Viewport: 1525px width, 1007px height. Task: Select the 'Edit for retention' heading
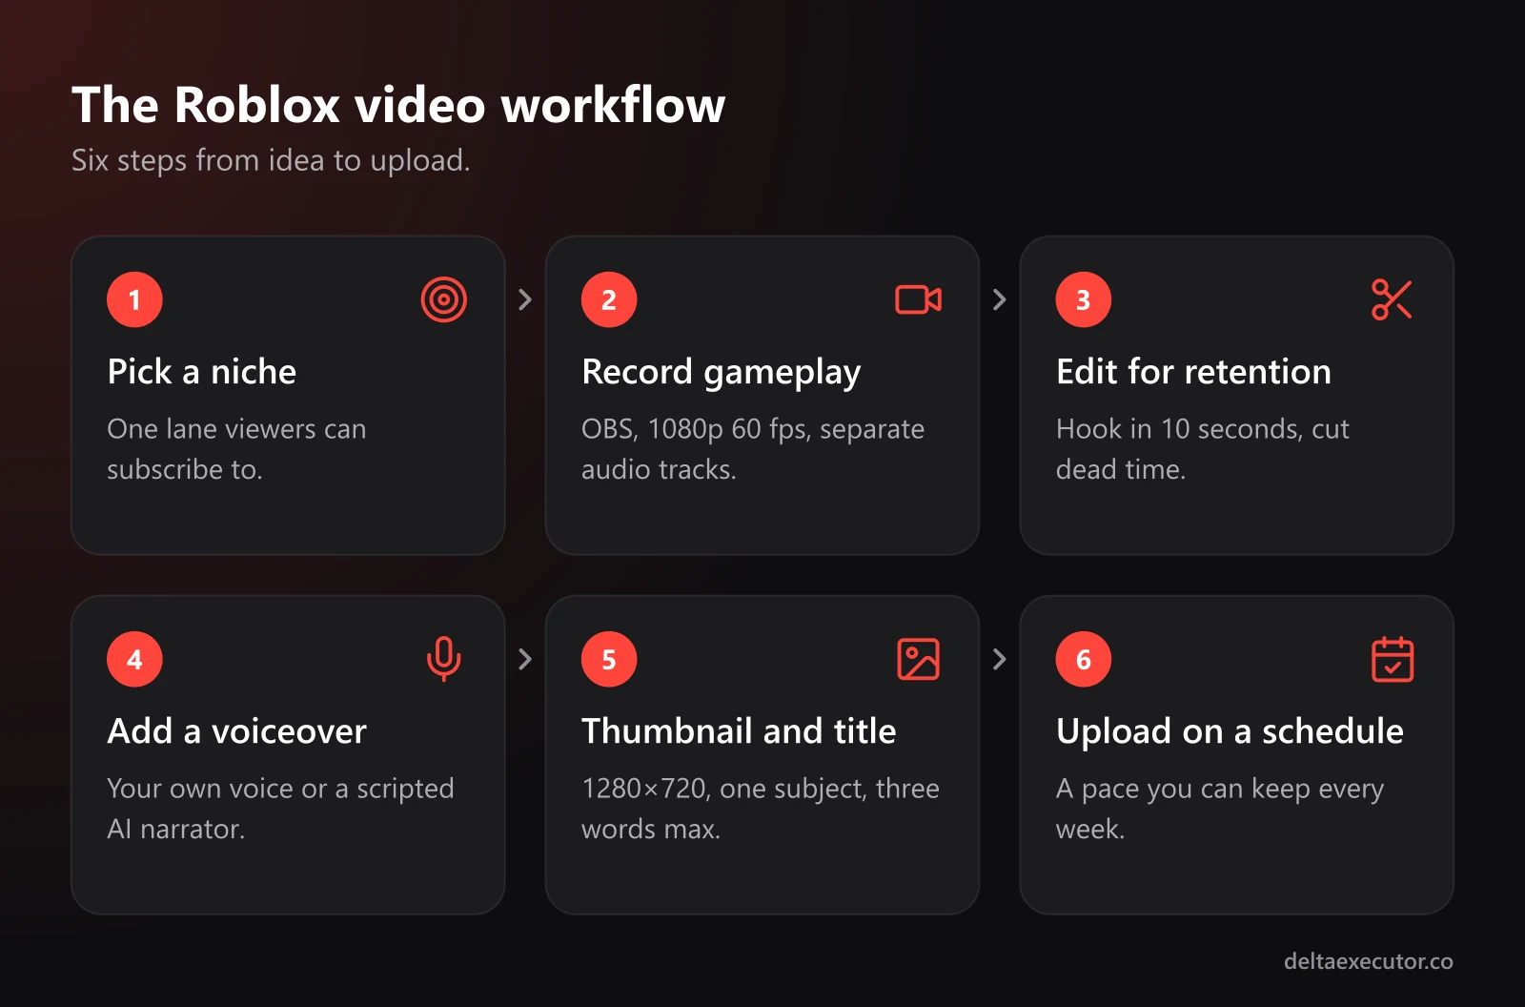pos(1193,372)
